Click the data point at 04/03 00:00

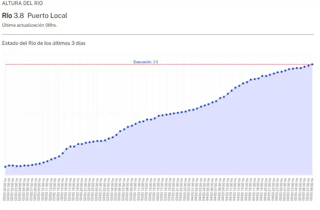(190, 110)
